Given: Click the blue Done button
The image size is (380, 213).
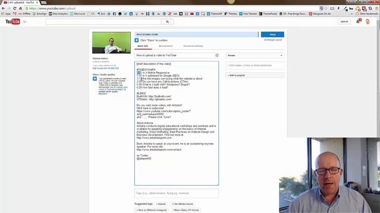Looking at the screenshot, I should (x=273, y=34).
